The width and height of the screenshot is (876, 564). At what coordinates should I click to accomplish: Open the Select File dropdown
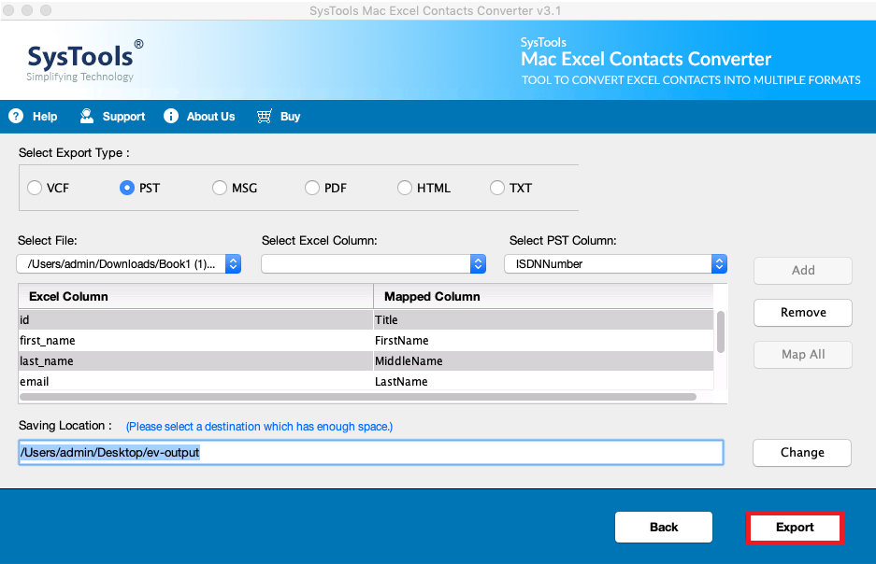pyautogui.click(x=129, y=264)
